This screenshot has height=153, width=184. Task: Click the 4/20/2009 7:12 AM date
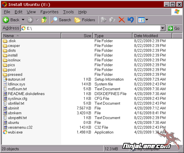coord(150,108)
